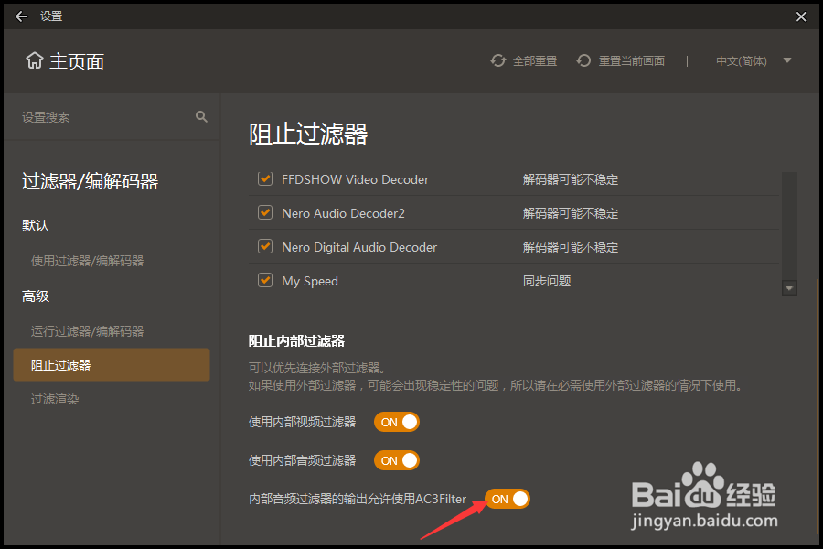The width and height of the screenshot is (823, 549).
Task: Click the scrollbar down arrow in filter list
Action: pyautogui.click(x=788, y=286)
